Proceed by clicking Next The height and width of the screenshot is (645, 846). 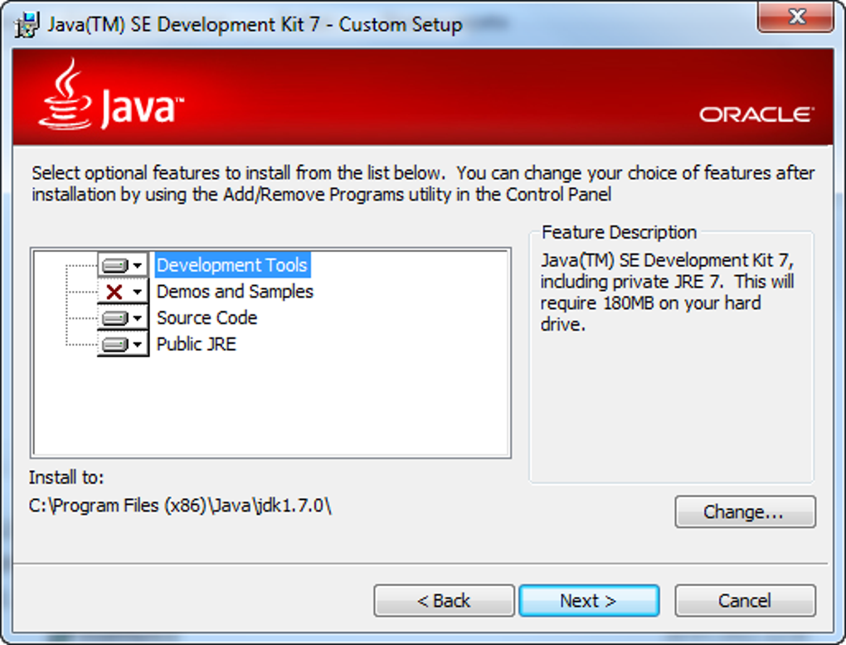[589, 600]
